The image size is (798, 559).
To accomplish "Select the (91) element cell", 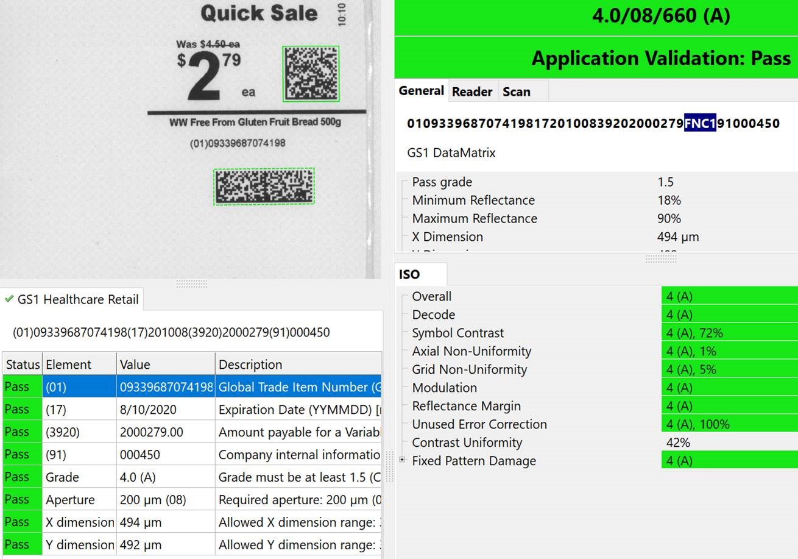I will coord(79,455).
